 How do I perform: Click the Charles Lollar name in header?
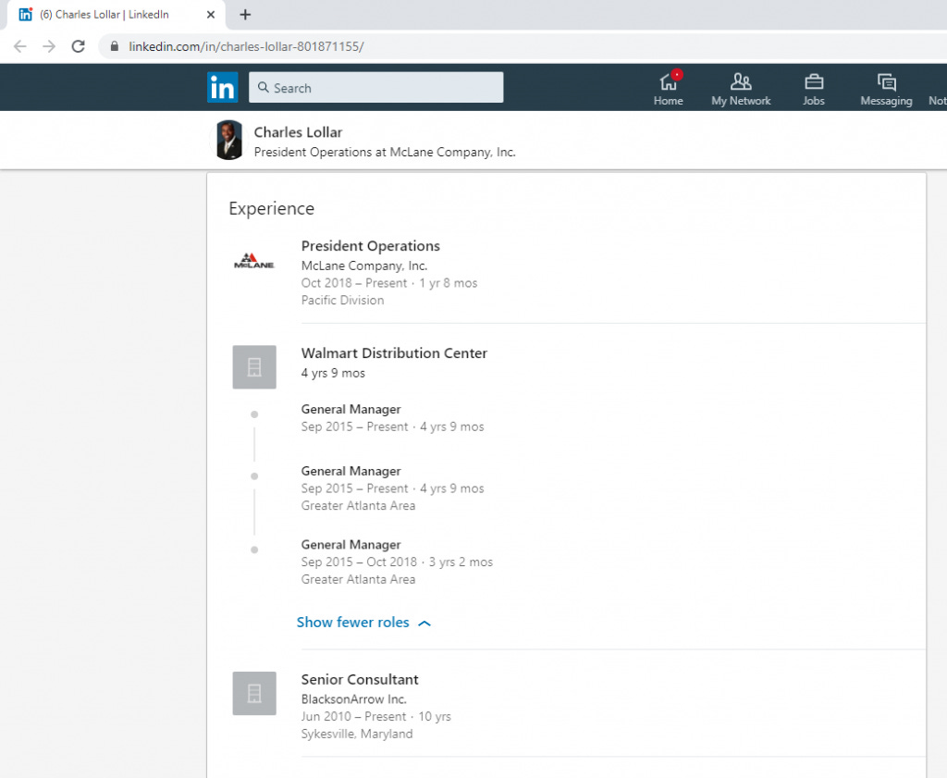coord(298,132)
